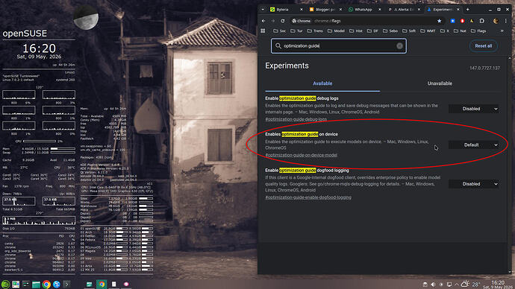
Task: Switch to the Available tab
Action: point(322,83)
